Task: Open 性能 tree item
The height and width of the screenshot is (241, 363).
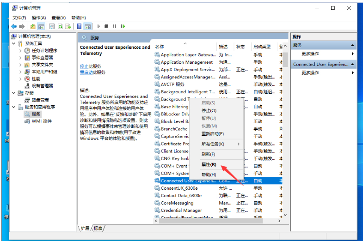Action: click(x=36, y=79)
